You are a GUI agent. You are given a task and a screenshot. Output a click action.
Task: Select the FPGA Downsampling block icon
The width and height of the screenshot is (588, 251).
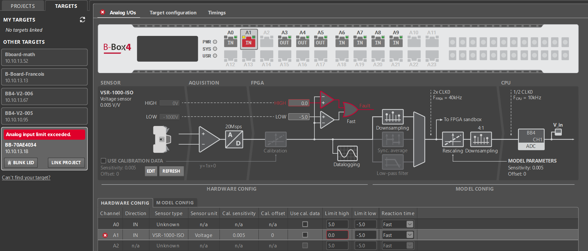pos(392,117)
